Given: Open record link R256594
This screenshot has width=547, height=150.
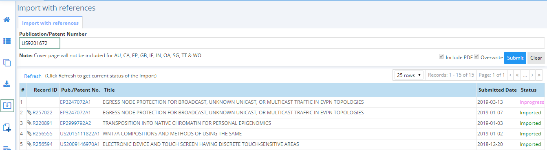Looking at the screenshot, I should point(42,144).
